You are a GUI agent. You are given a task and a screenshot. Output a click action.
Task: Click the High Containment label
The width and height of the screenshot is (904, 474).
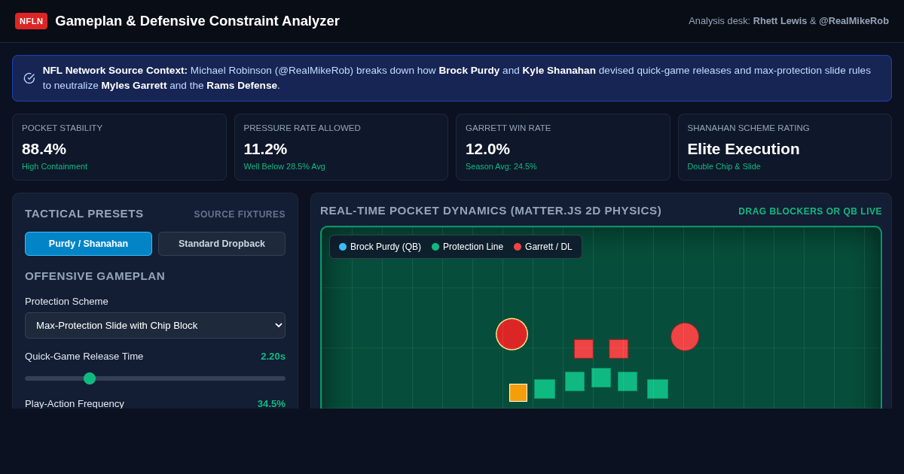tap(54, 166)
